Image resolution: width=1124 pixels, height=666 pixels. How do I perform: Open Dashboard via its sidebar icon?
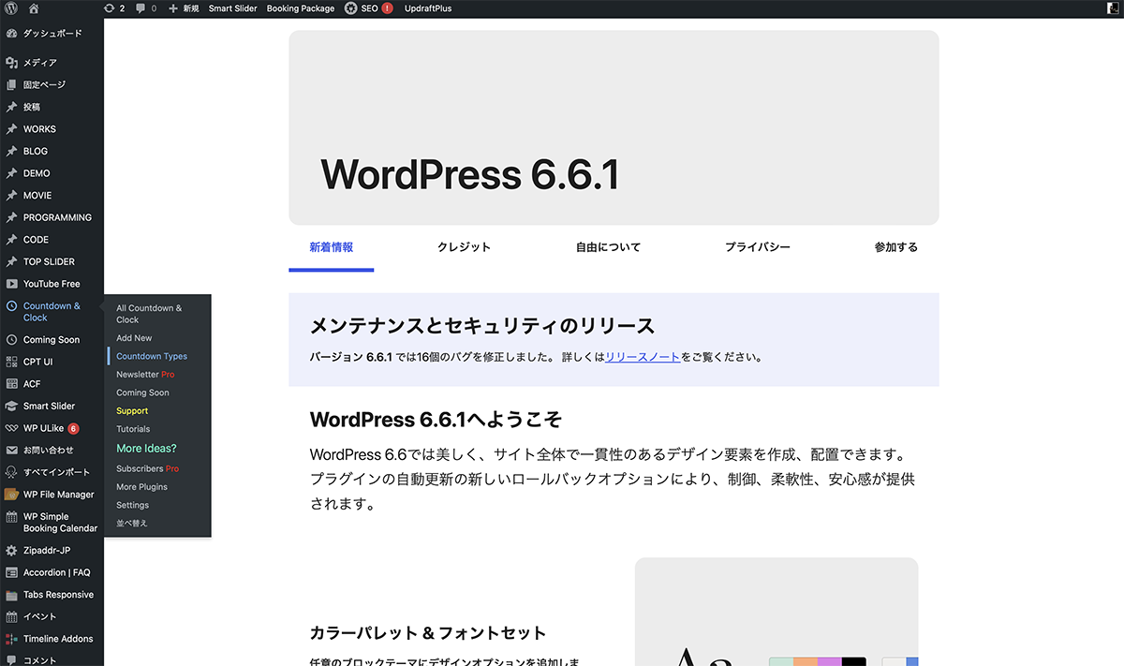click(11, 34)
